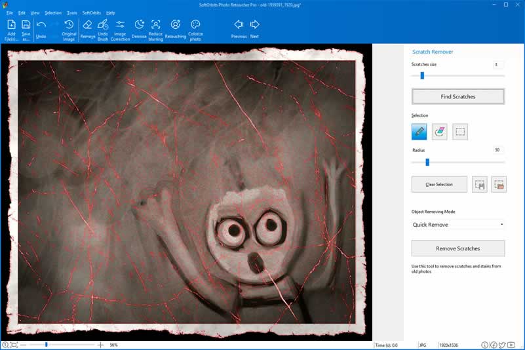
Task: Click the Radius value field
Action: (498, 149)
